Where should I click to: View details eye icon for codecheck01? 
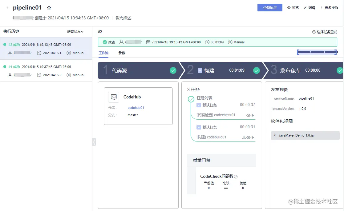[248, 115]
